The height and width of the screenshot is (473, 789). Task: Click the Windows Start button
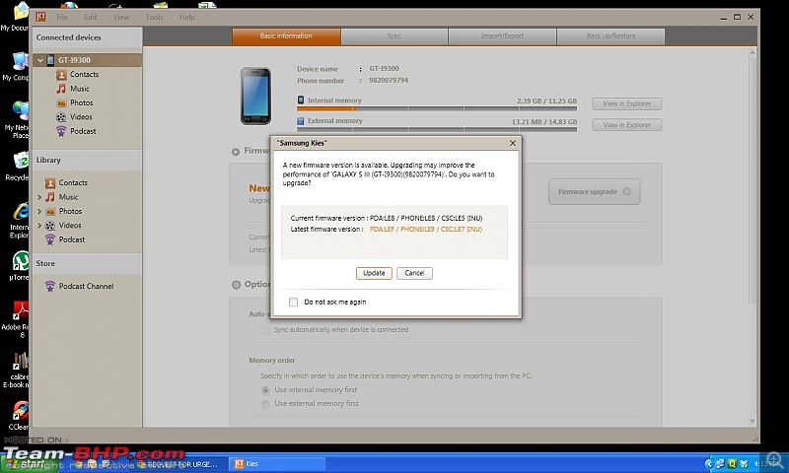pos(28,463)
